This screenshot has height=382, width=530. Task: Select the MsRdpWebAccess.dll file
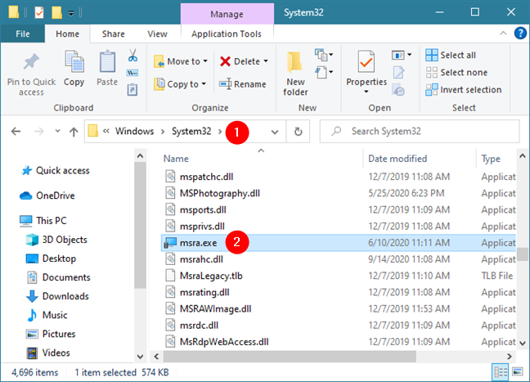(x=224, y=342)
